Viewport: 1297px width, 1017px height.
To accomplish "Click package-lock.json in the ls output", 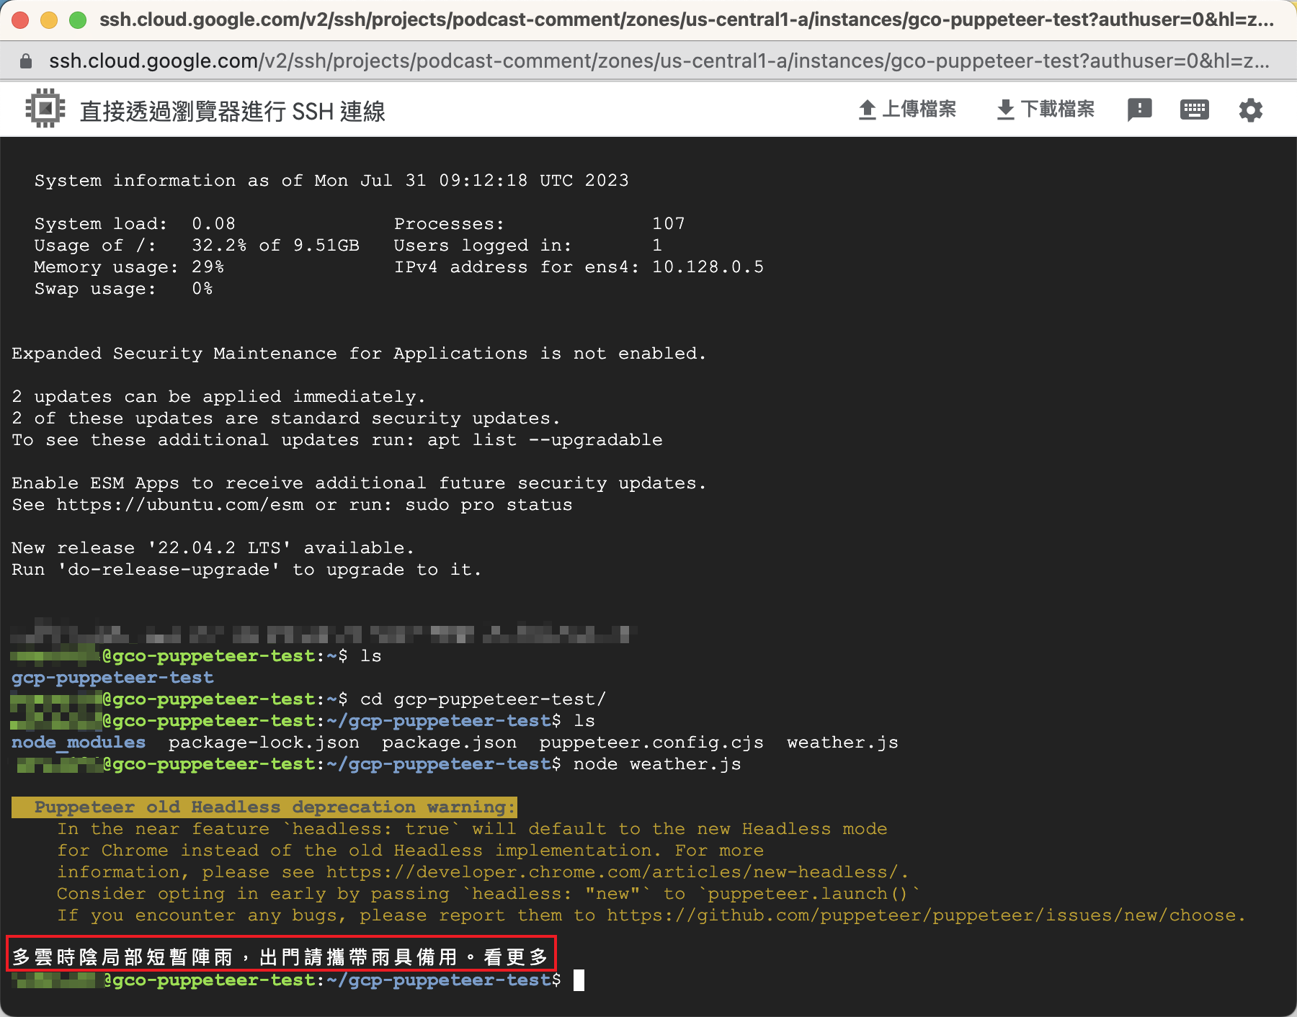I will pos(264,743).
